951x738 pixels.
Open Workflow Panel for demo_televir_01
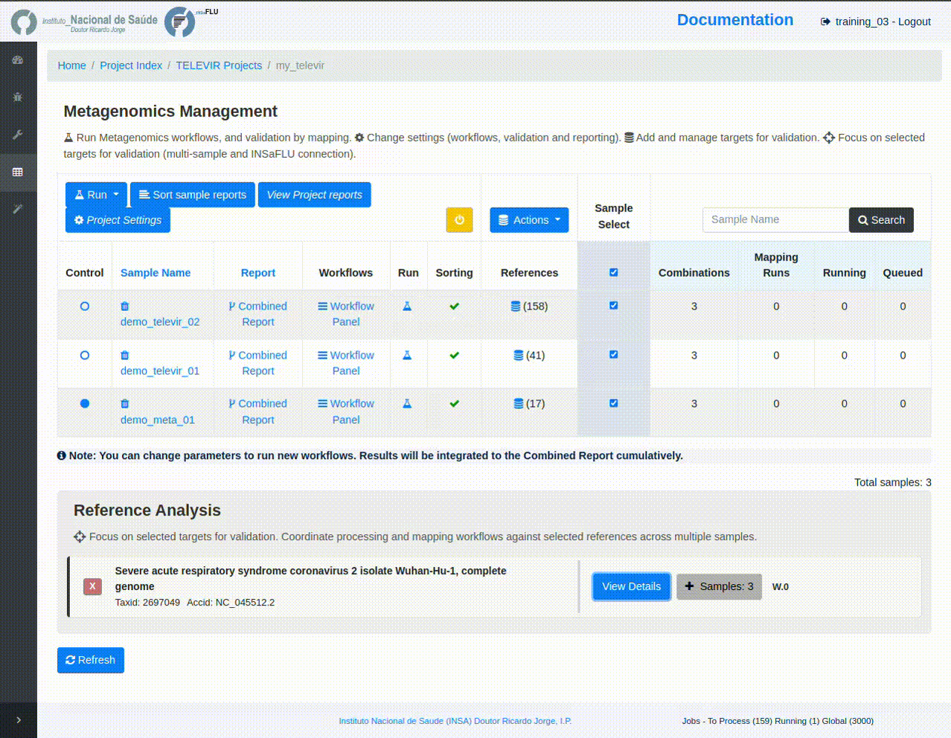click(x=346, y=363)
